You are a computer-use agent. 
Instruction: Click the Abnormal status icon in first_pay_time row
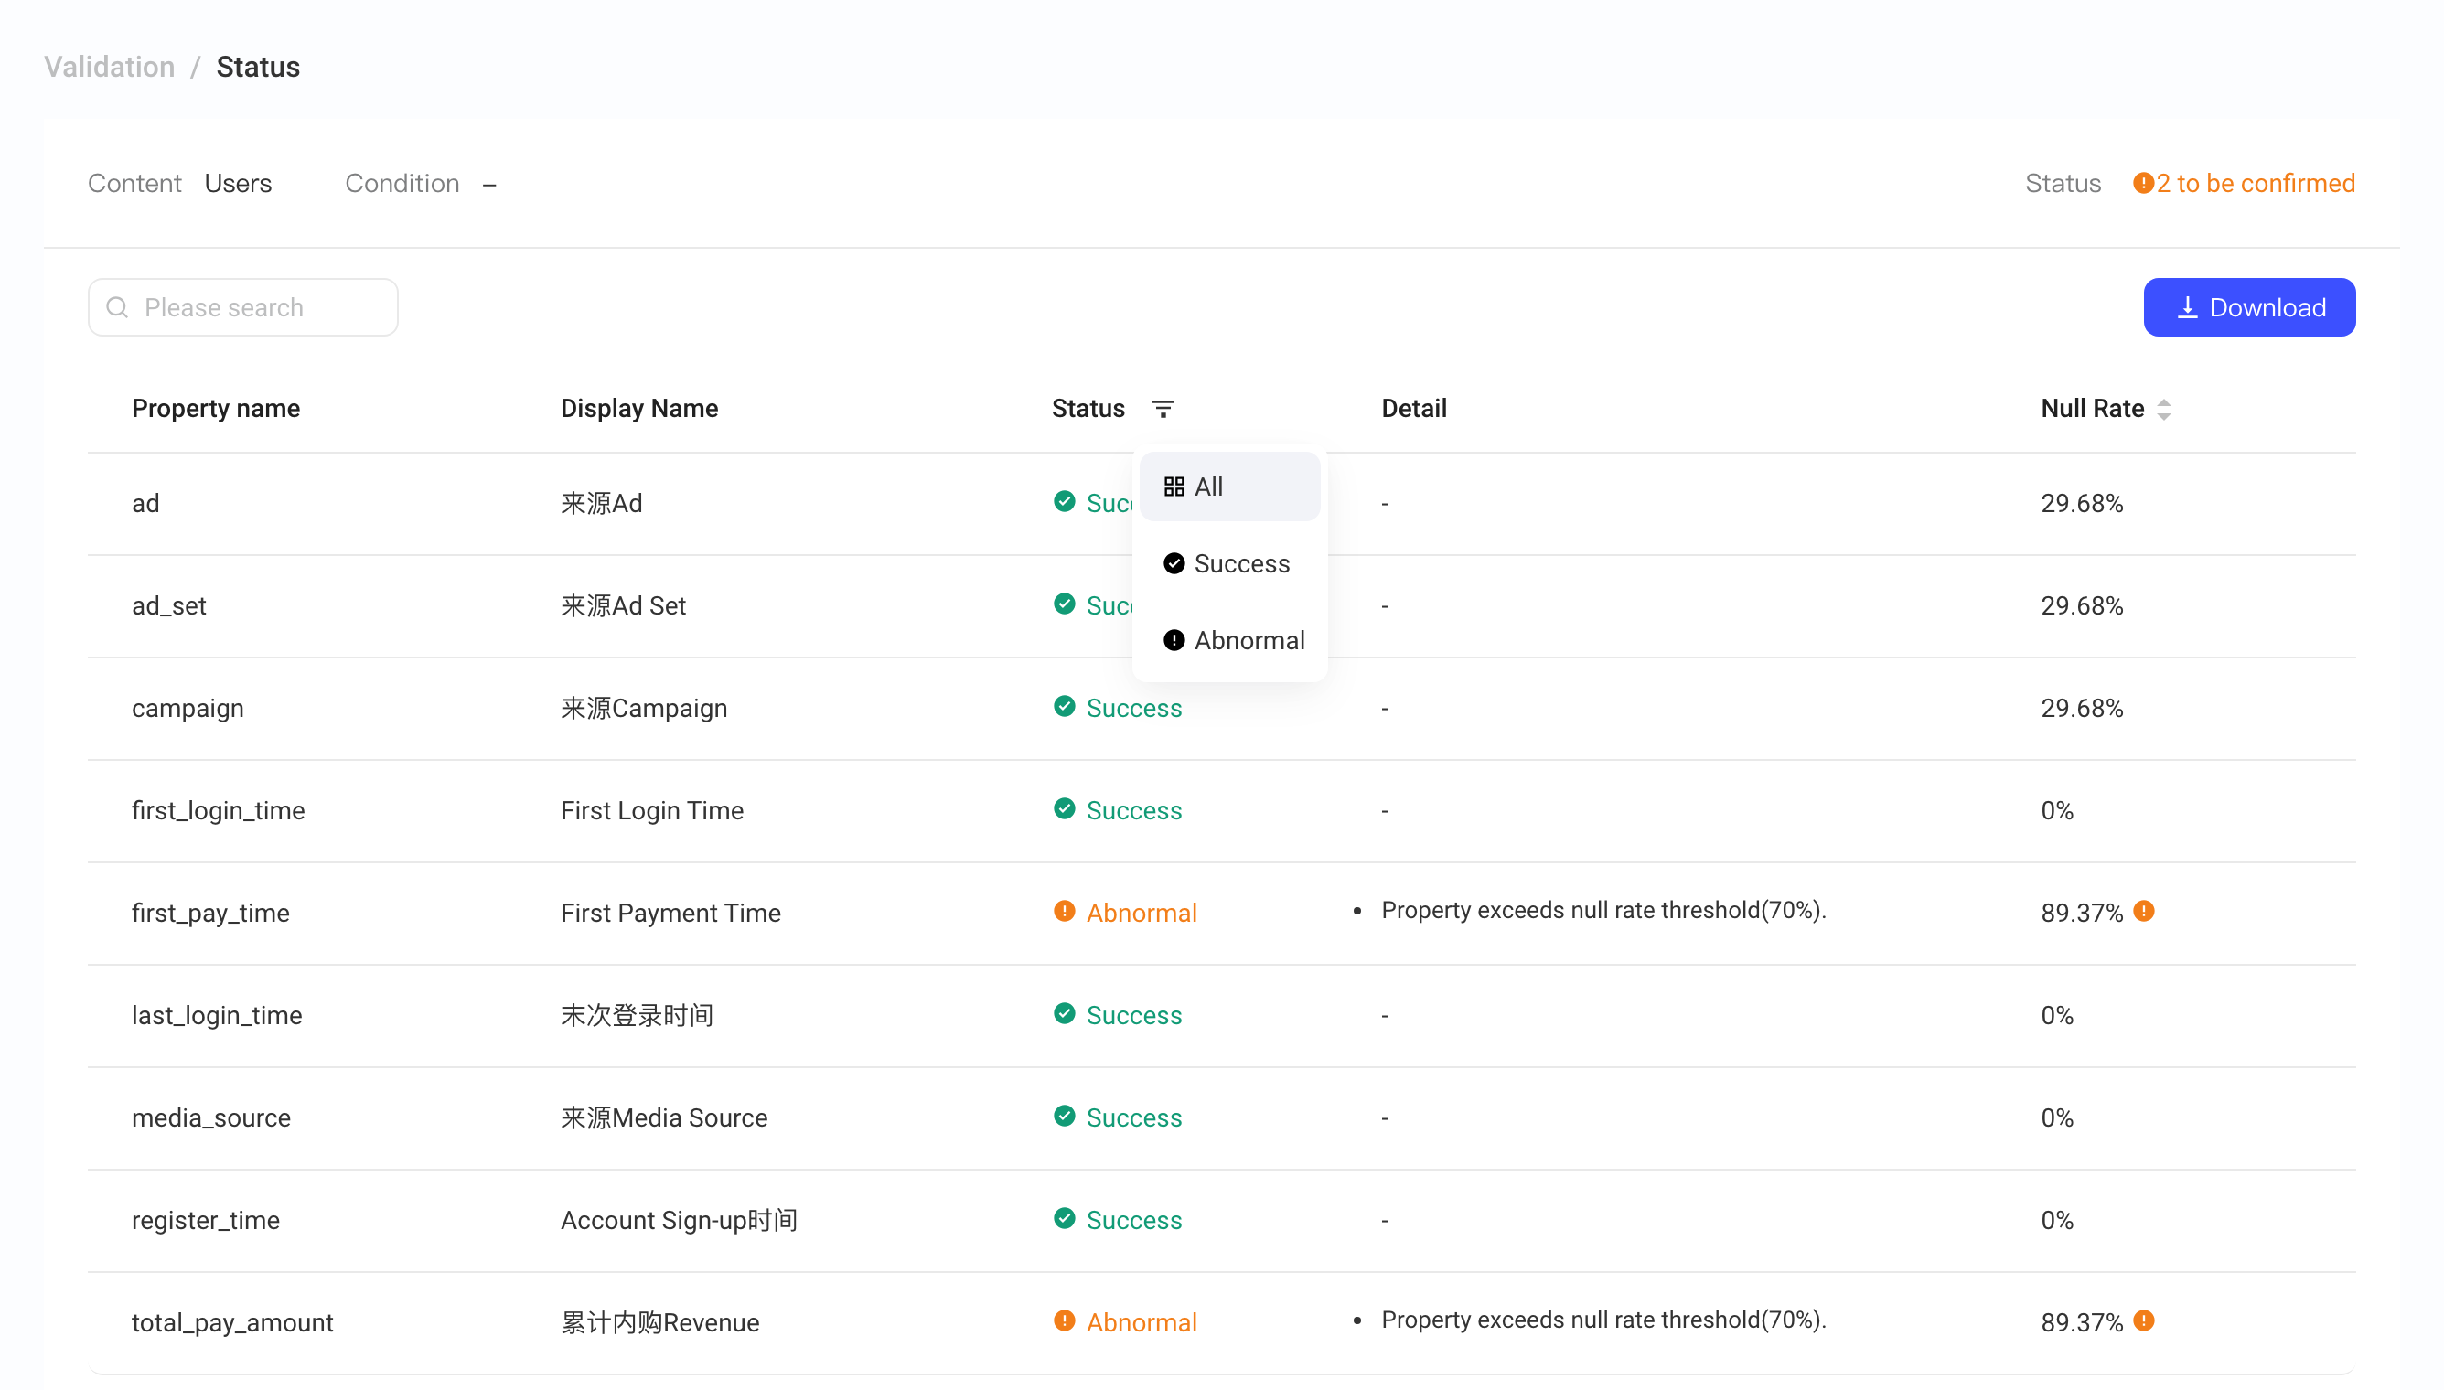[x=1065, y=911]
